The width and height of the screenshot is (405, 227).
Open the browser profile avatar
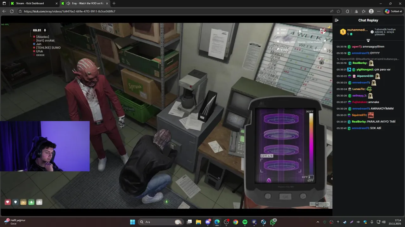(371, 11)
